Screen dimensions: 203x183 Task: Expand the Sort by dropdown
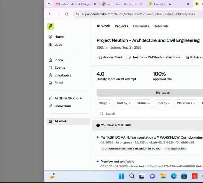tap(124, 103)
